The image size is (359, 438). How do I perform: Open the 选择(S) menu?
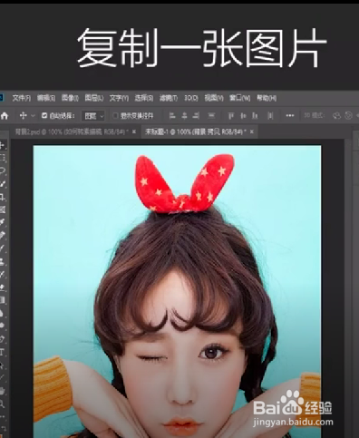pyautogui.click(x=144, y=98)
